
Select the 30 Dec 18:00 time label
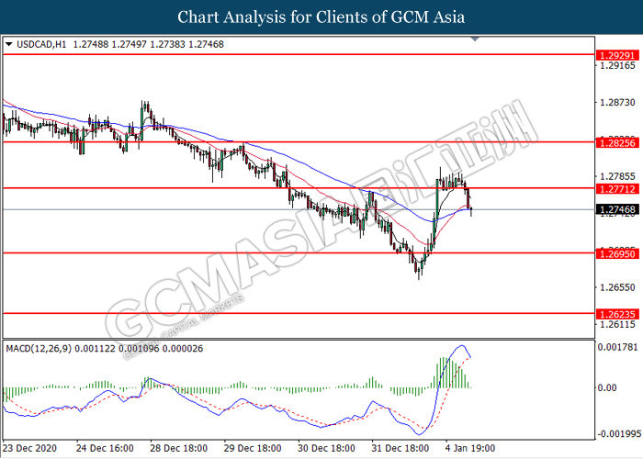click(326, 450)
